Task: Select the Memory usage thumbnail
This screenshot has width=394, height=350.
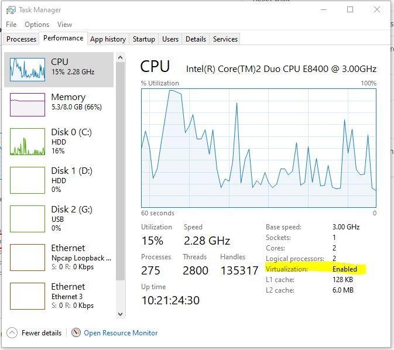Action: coord(28,105)
